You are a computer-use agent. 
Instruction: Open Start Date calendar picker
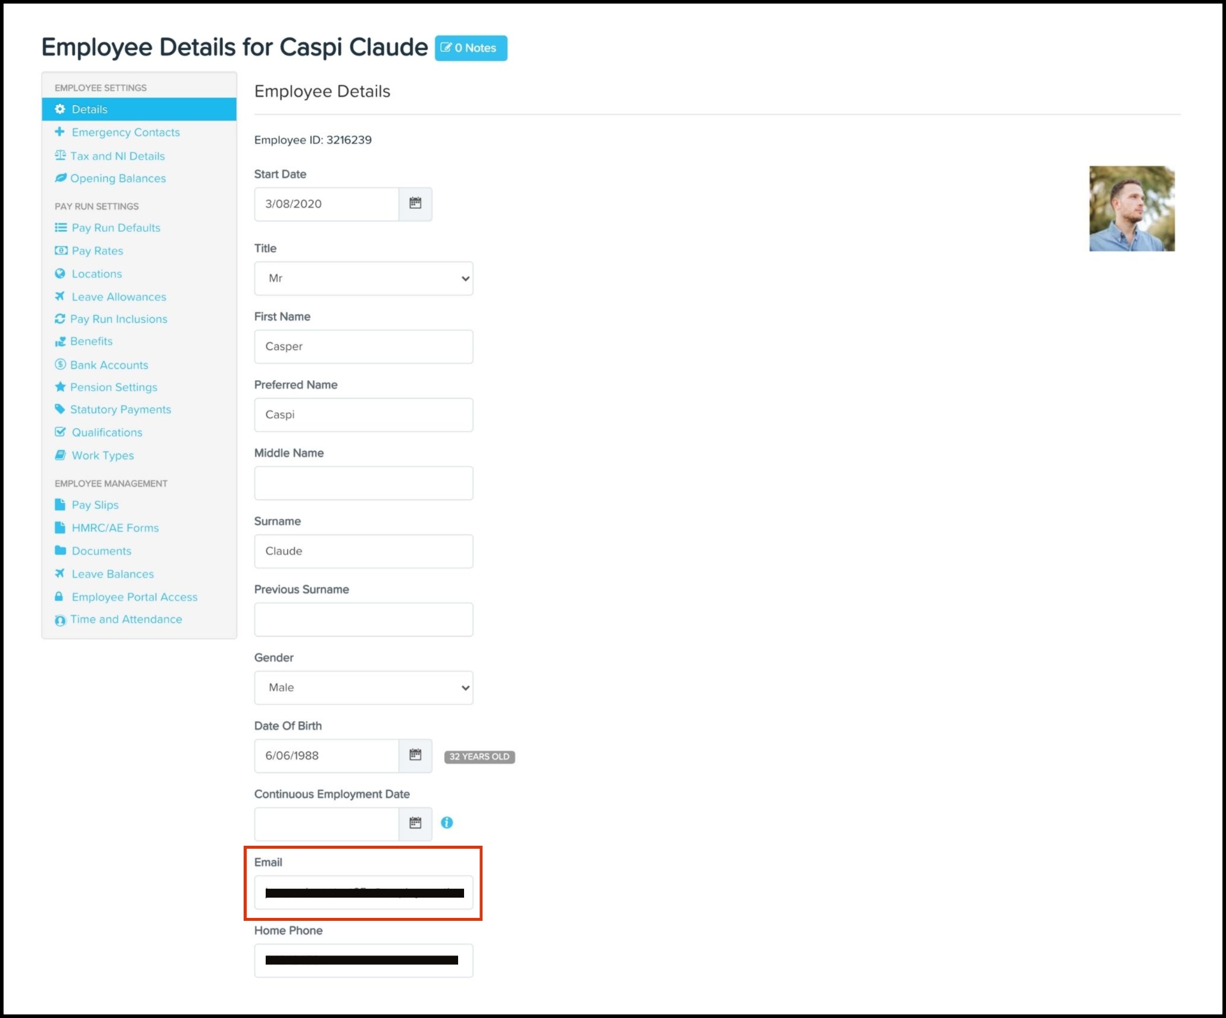[415, 204]
